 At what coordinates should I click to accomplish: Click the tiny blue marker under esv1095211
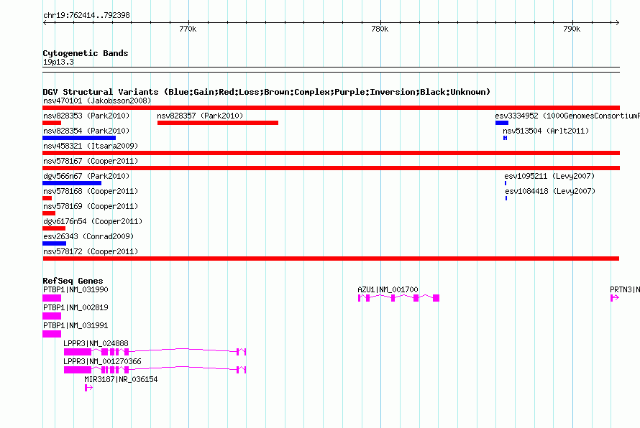(x=506, y=183)
